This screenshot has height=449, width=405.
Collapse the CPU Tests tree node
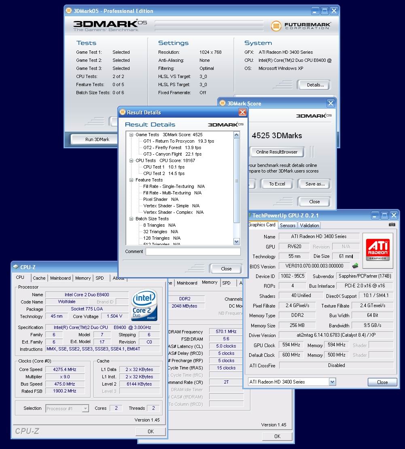[131, 160]
